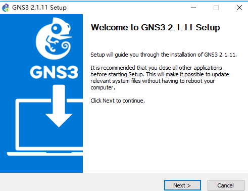Image resolution: width=248 pixels, height=191 pixels.
Task: Open the GNS3 installer icon in title bar
Action: (x=6, y=8)
